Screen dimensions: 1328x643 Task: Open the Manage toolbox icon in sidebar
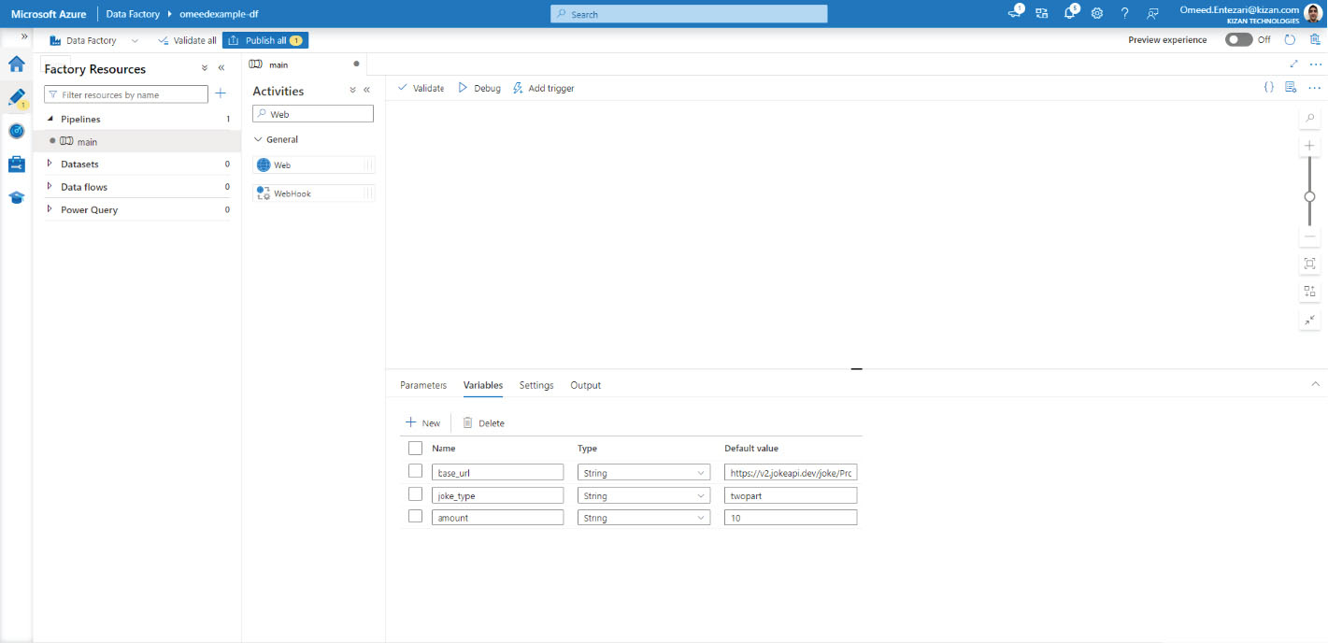click(16, 164)
